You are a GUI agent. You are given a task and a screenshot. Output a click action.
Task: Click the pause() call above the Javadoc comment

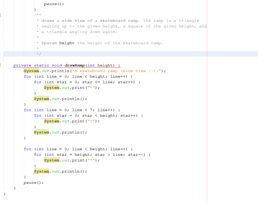click(x=54, y=4)
